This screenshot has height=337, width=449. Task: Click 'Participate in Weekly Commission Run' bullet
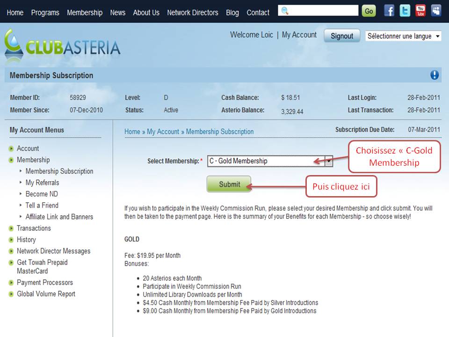[x=192, y=286]
